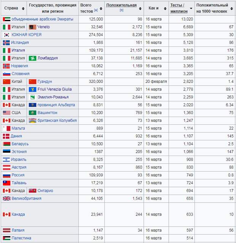Sort by Положительный на 1000 человек arrows
Screen dimensions: 236x243
(x=232, y=8)
